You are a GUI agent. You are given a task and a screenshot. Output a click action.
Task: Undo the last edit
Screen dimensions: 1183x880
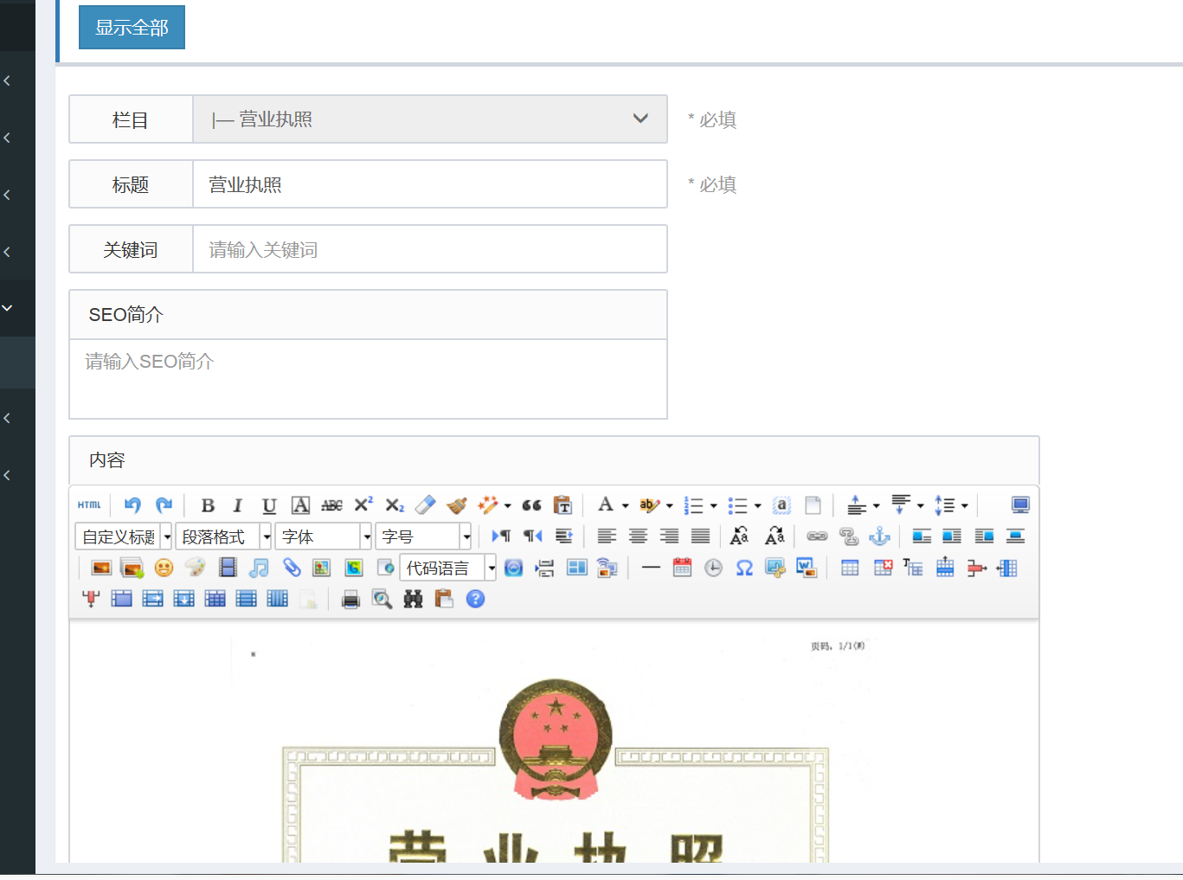132,505
